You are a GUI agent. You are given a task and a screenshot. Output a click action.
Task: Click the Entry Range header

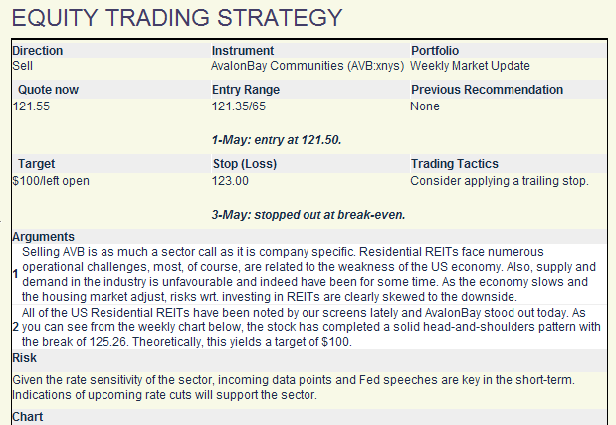click(249, 90)
